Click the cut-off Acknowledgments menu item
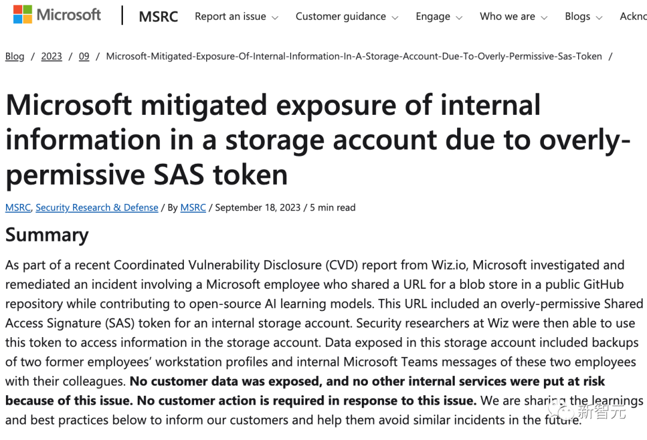647x440 pixels. click(x=633, y=17)
